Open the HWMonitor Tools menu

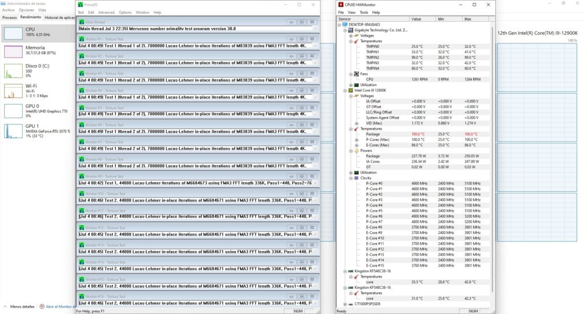click(x=364, y=12)
